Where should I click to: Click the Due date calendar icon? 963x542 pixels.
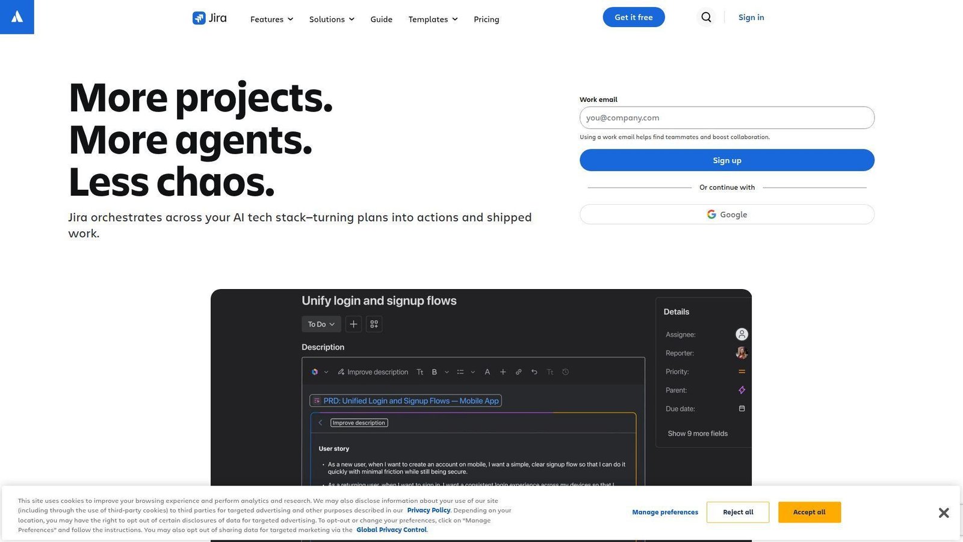tap(742, 408)
